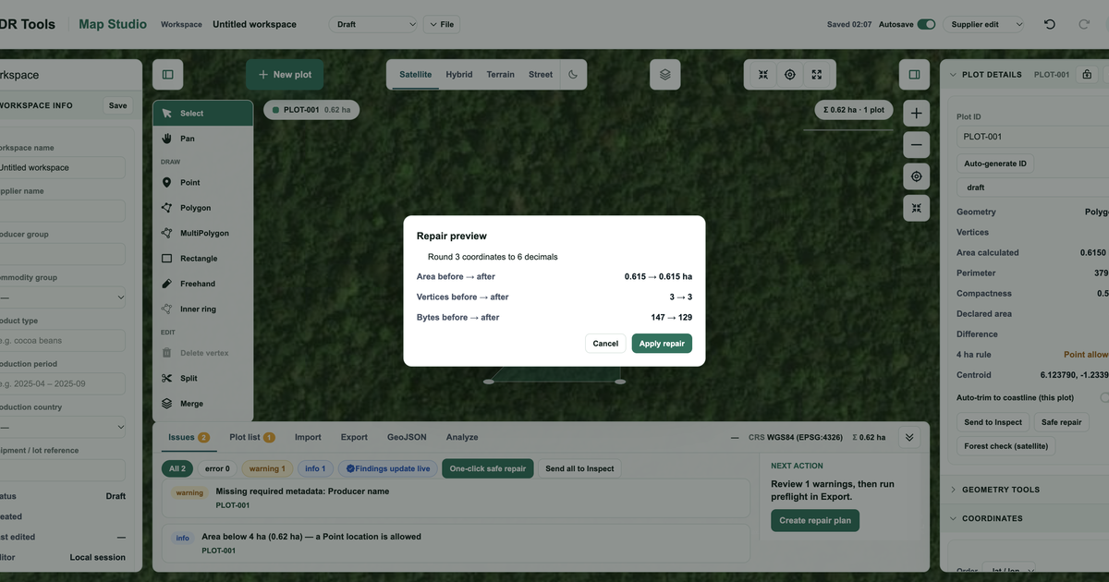This screenshot has height=582, width=1109.
Task: Select the Rectangle draw tool
Action: coord(202,259)
